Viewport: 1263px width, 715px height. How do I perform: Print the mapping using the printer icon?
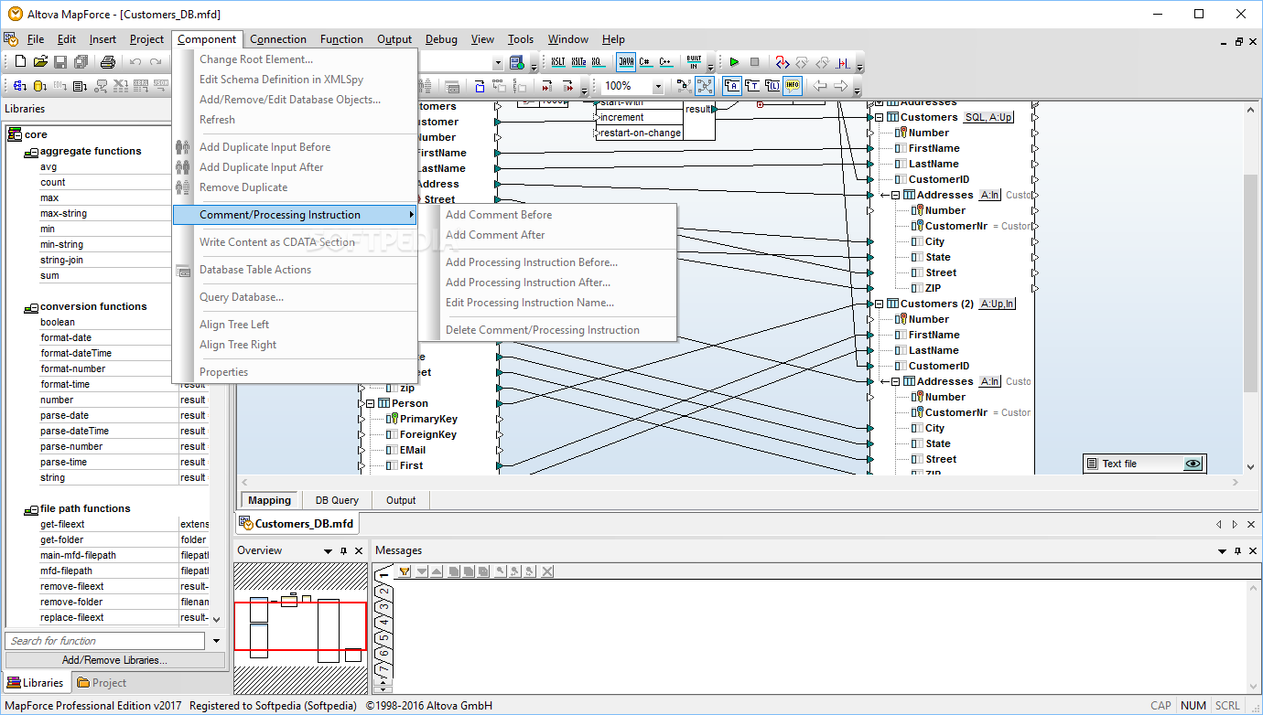tap(108, 62)
